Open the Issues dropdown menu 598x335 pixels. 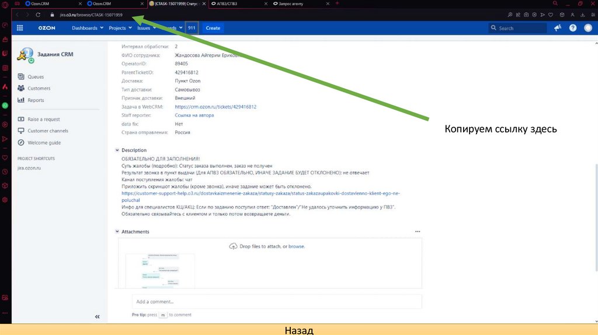coord(147,28)
